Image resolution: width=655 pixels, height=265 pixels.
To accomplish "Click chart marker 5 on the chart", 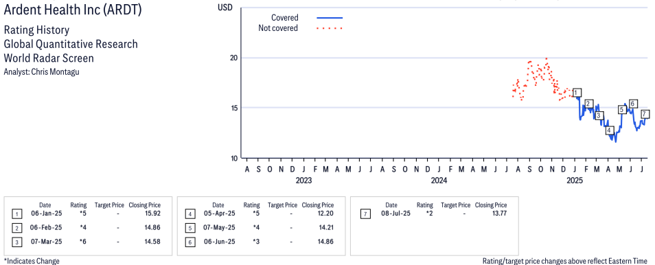I will (621, 110).
